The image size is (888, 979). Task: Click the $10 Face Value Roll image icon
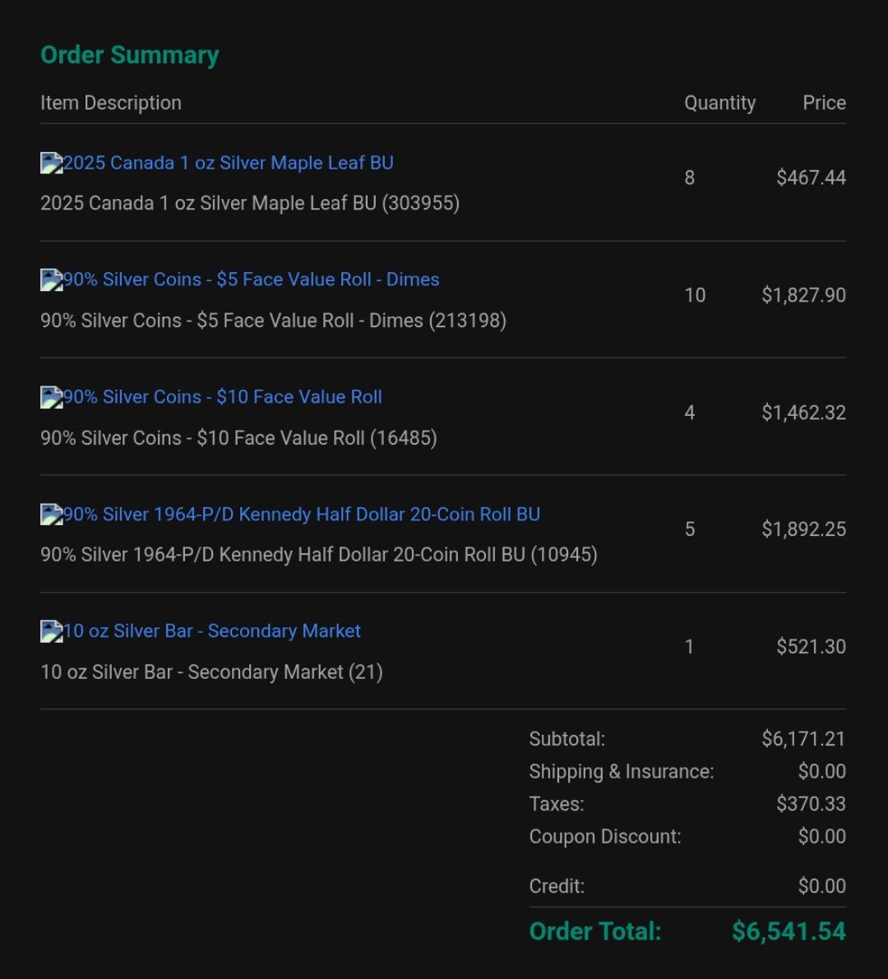click(x=51, y=398)
